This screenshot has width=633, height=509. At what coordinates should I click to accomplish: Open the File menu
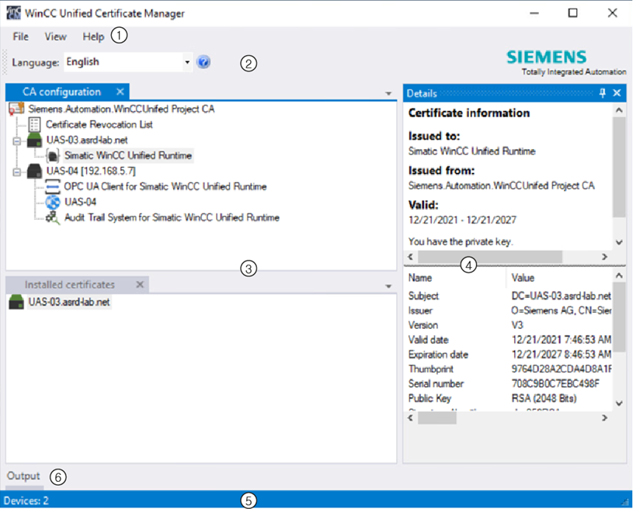coord(21,36)
